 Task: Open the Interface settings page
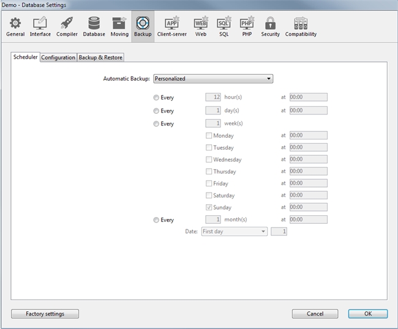(40, 26)
